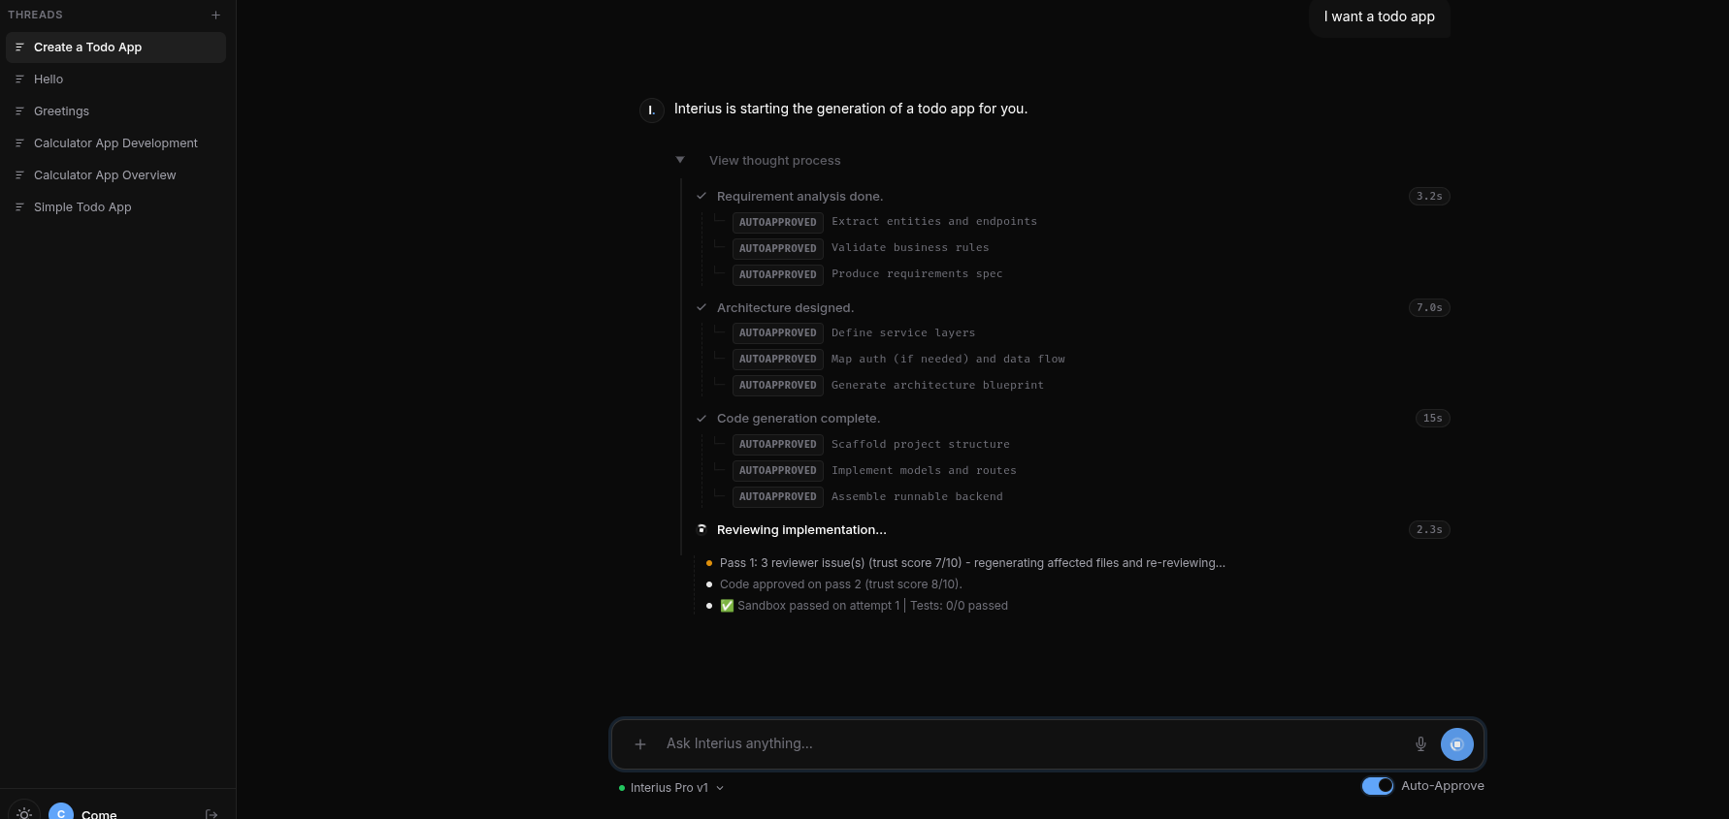Click the robot icon beside Reviewing implementation

701,529
